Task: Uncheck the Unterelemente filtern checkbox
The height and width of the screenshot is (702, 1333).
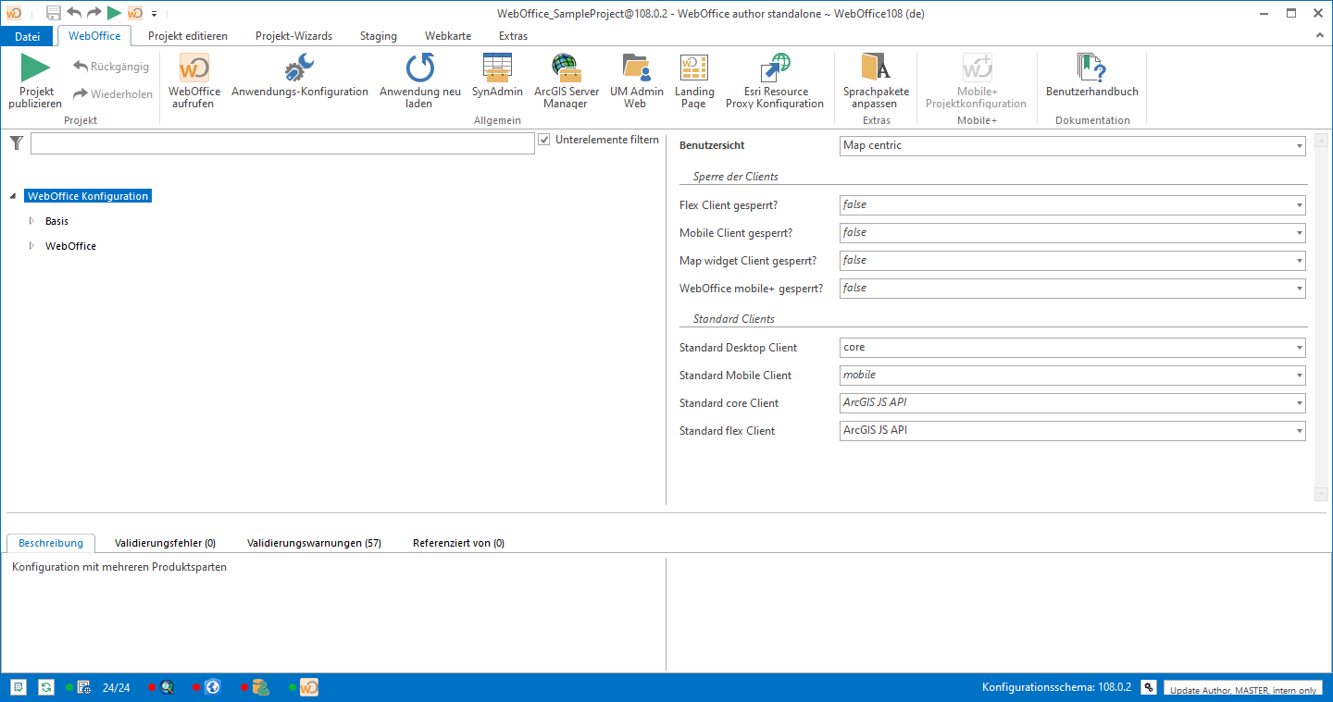Action: pyautogui.click(x=544, y=139)
